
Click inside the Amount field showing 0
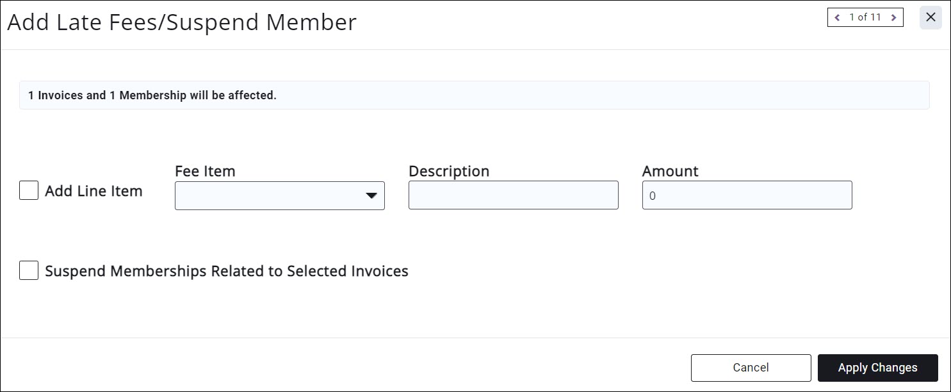coord(746,195)
